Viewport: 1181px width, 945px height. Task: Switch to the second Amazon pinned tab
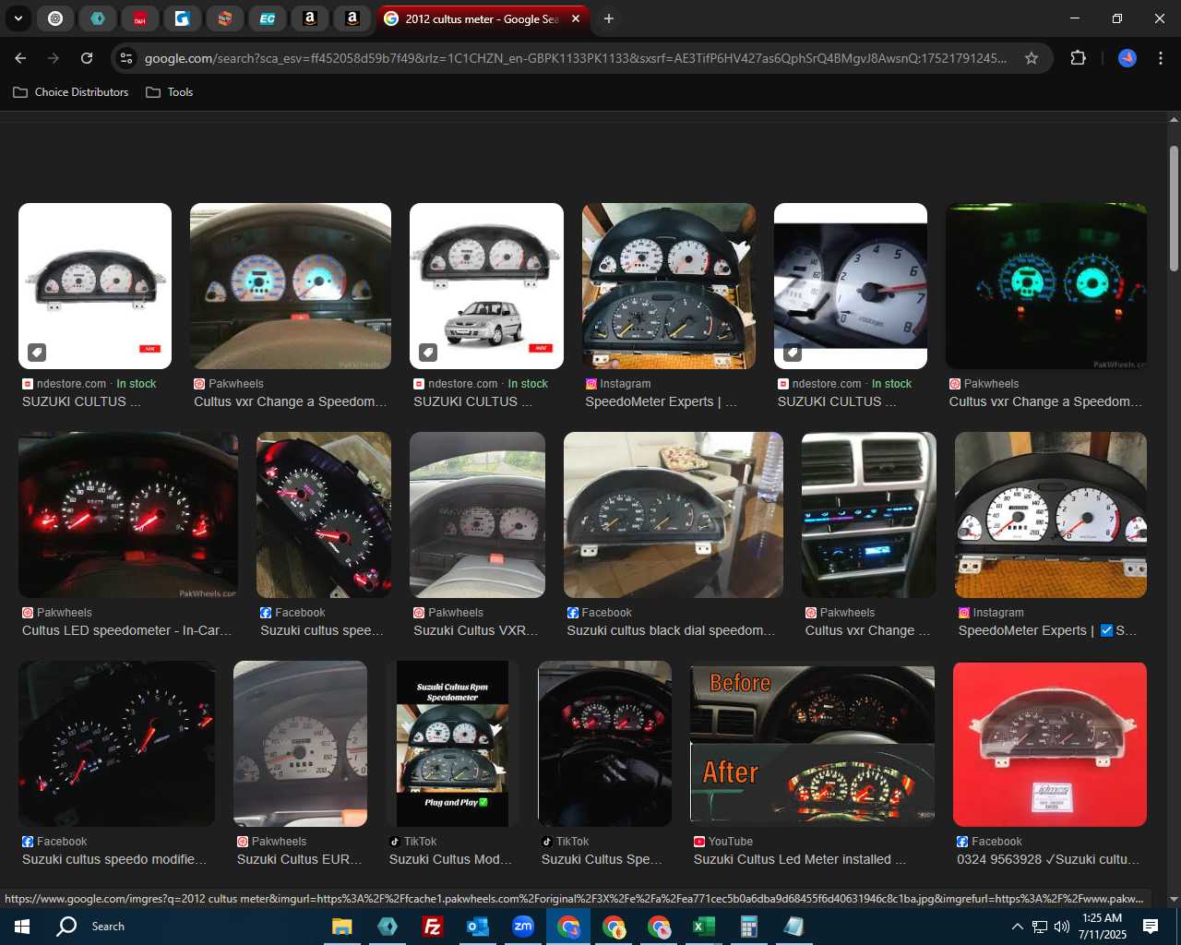tap(352, 18)
